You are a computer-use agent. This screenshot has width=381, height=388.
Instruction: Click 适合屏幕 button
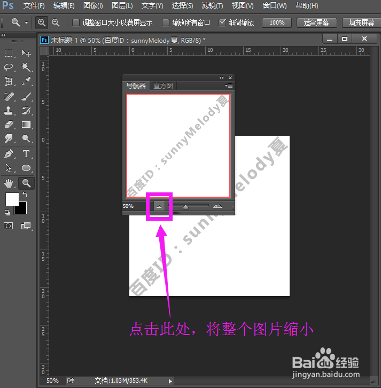click(316, 23)
